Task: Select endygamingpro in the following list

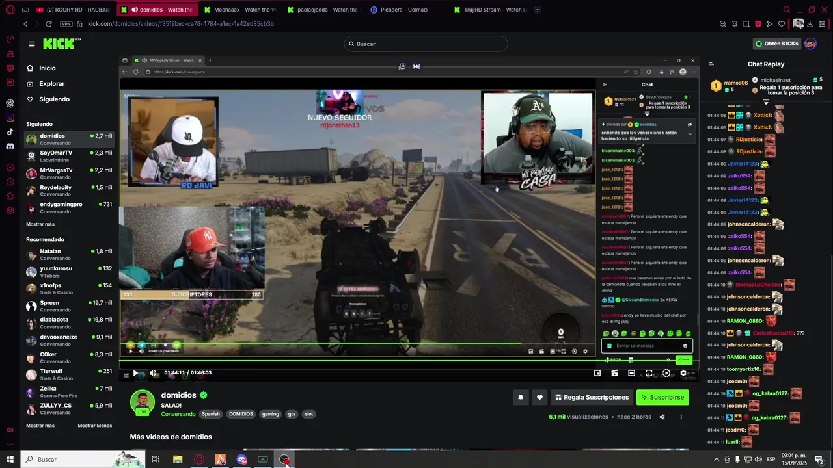Action: pyautogui.click(x=69, y=207)
